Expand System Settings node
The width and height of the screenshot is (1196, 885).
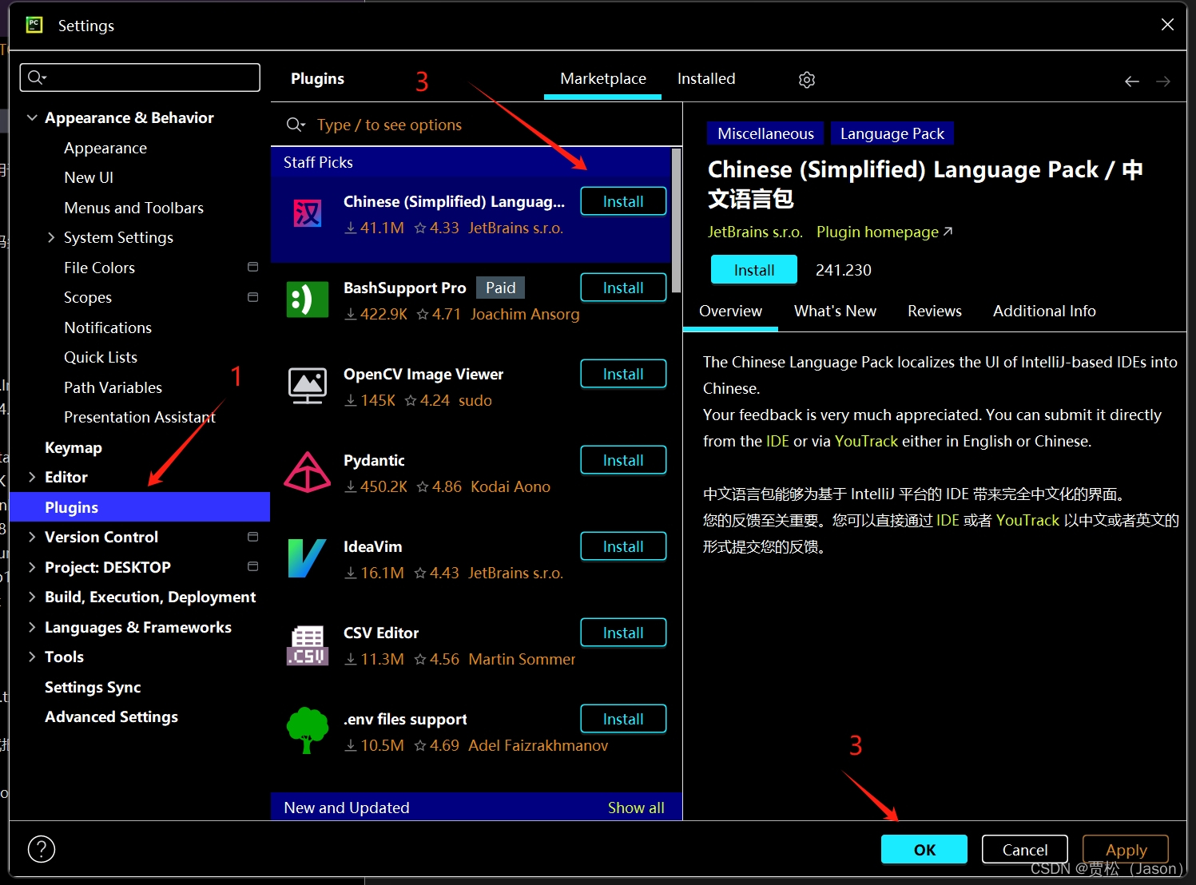coord(51,237)
